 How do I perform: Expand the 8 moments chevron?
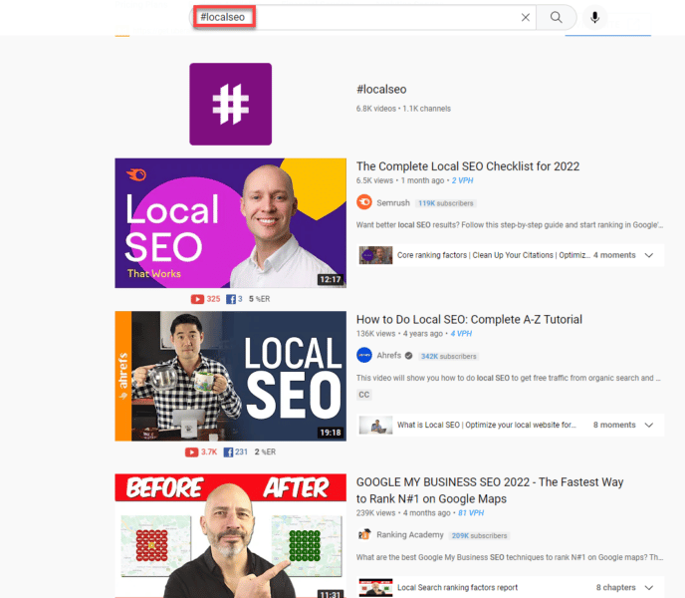[649, 425]
